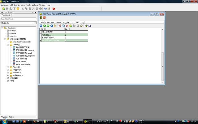Switch to the Edit tab
Viewport: 198px width, 124px height.
(42, 22)
